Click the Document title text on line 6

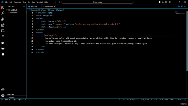53,27
